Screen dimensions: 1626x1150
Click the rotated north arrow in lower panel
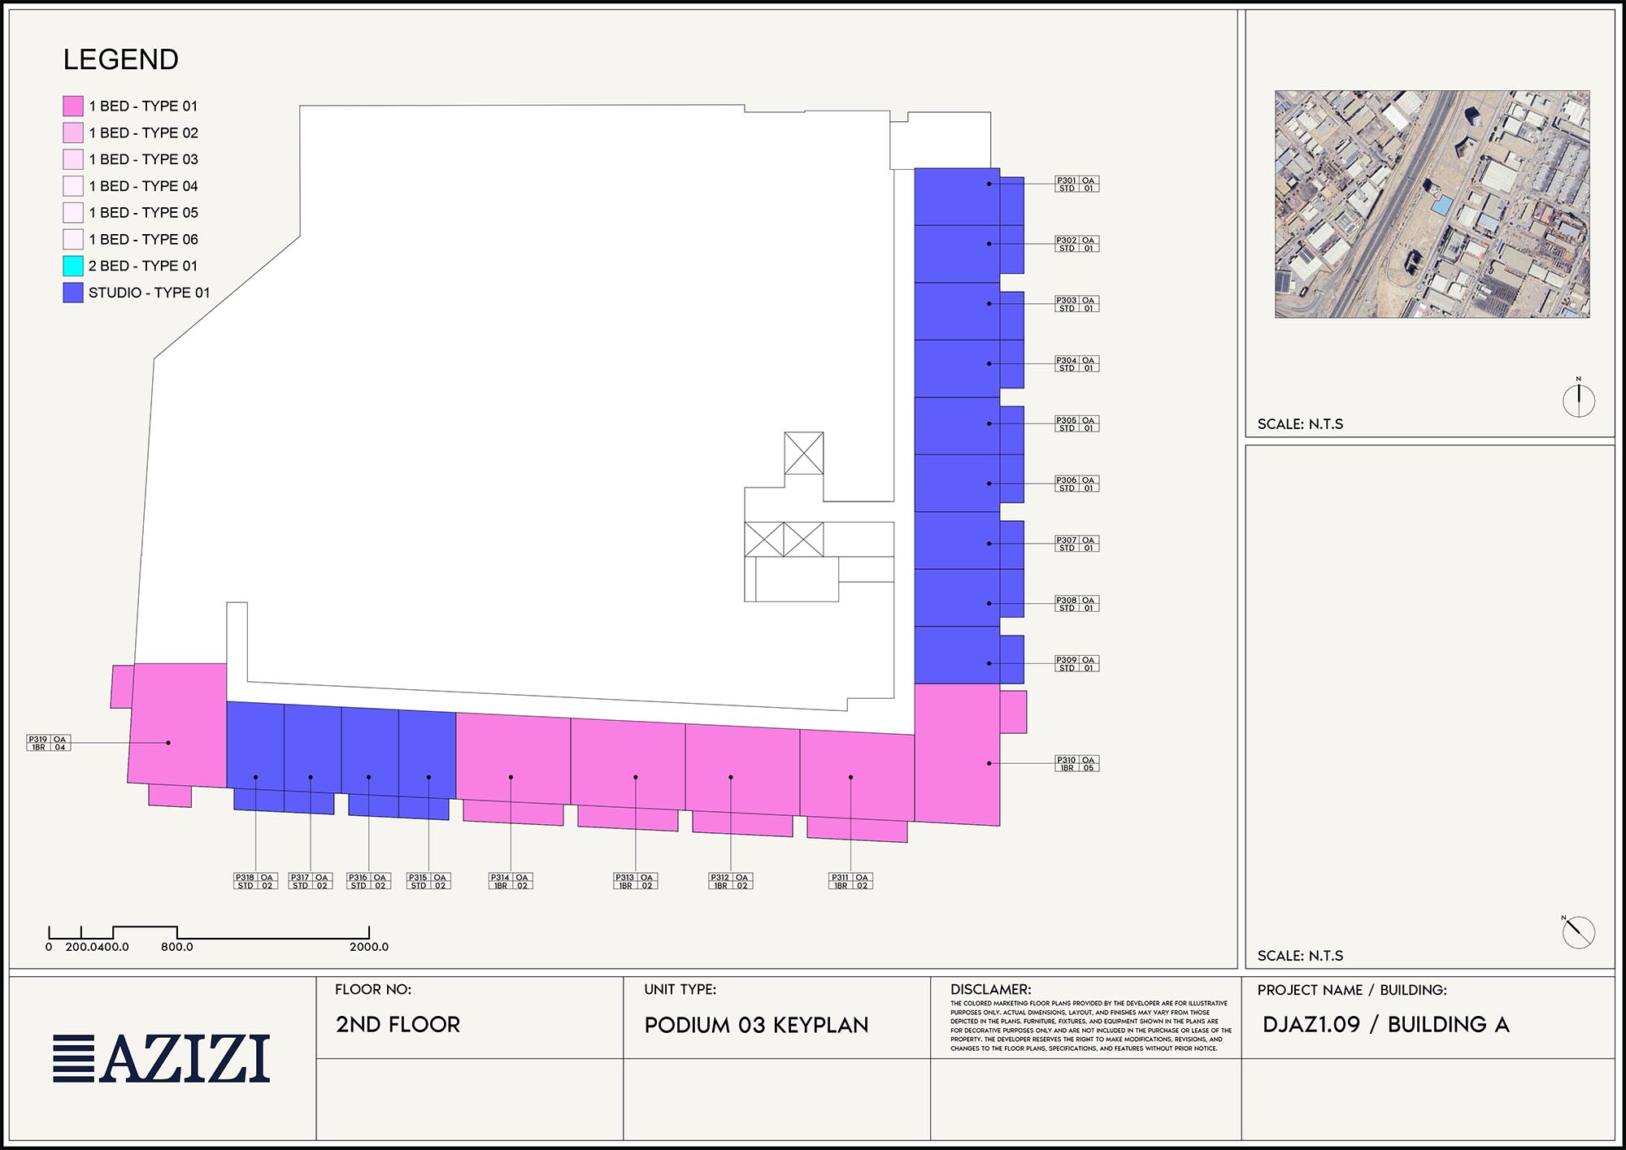pyautogui.click(x=1578, y=931)
